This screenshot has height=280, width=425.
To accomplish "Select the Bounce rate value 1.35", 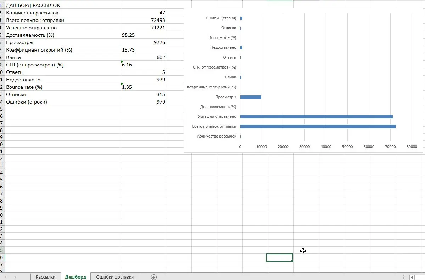I will (x=143, y=87).
